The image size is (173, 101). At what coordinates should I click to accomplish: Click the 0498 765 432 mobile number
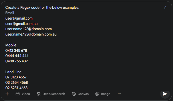(x=16, y=61)
